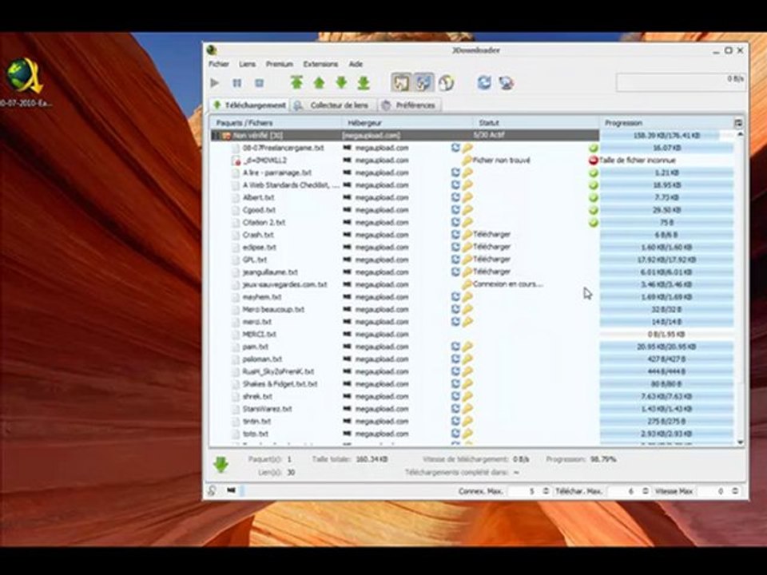Image resolution: width=767 pixels, height=575 pixels.
Task: Toggle the auto-reconnect toolbar button
Action: point(423,82)
